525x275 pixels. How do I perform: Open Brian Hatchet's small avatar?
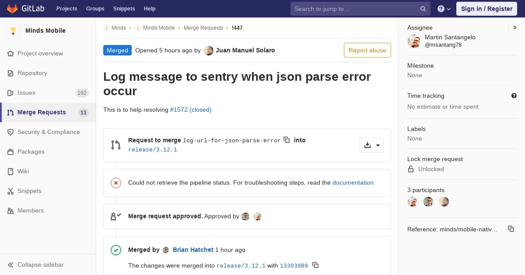[166, 250]
